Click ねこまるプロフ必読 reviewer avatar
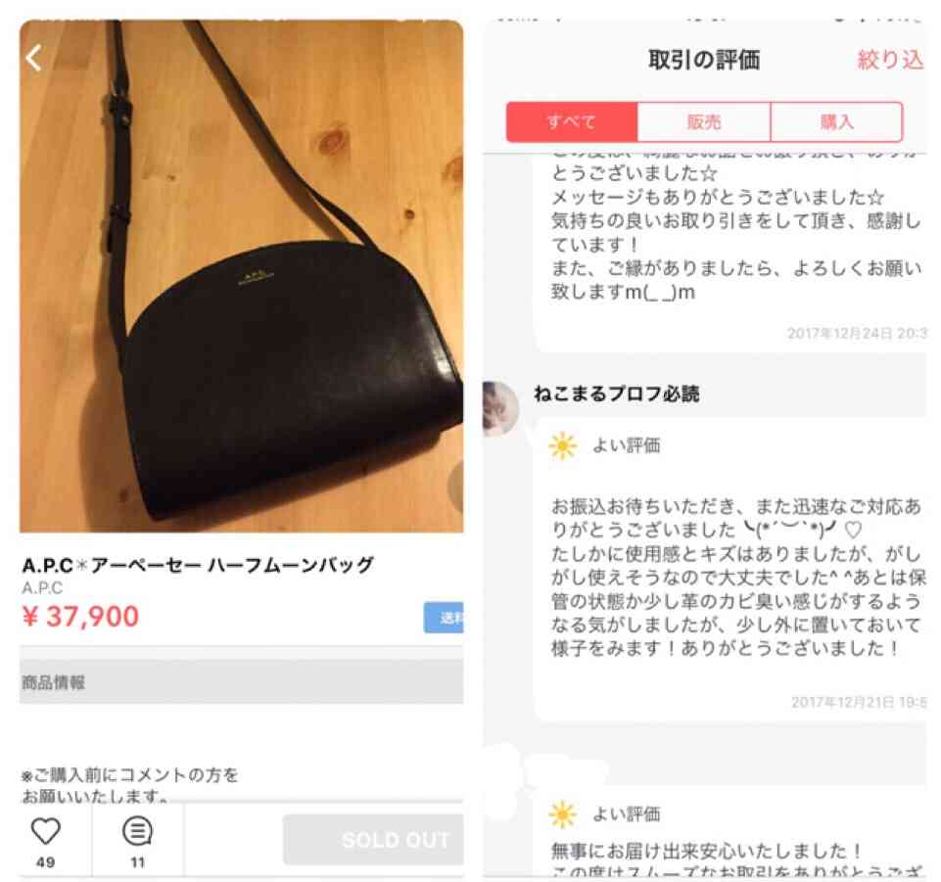Viewport: 941px width, 882px height. 500,408
